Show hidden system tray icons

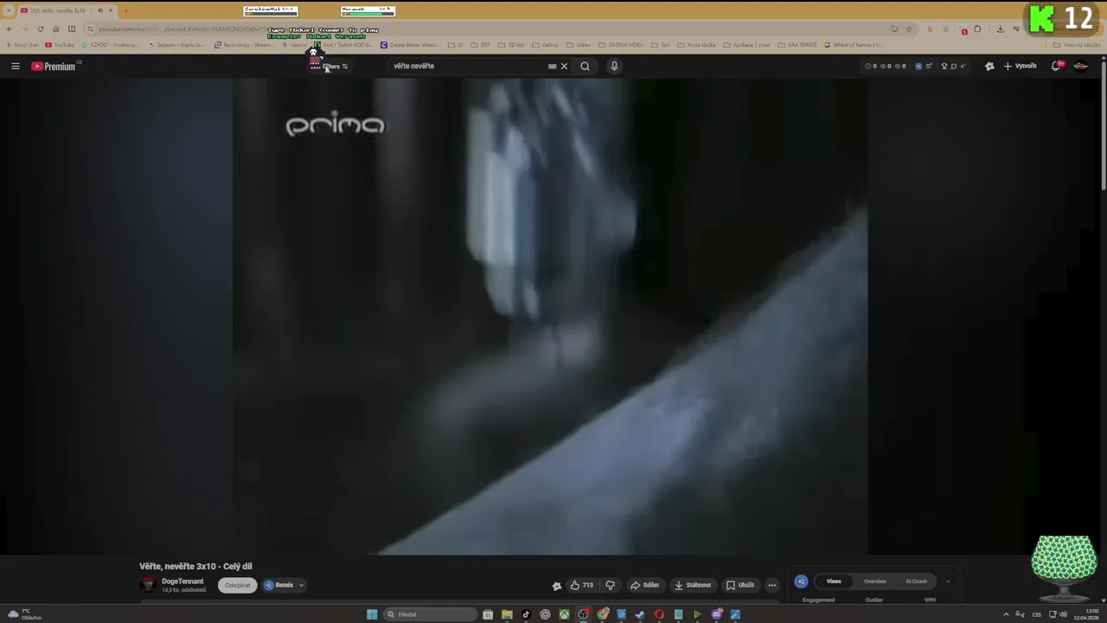[x=1006, y=614]
